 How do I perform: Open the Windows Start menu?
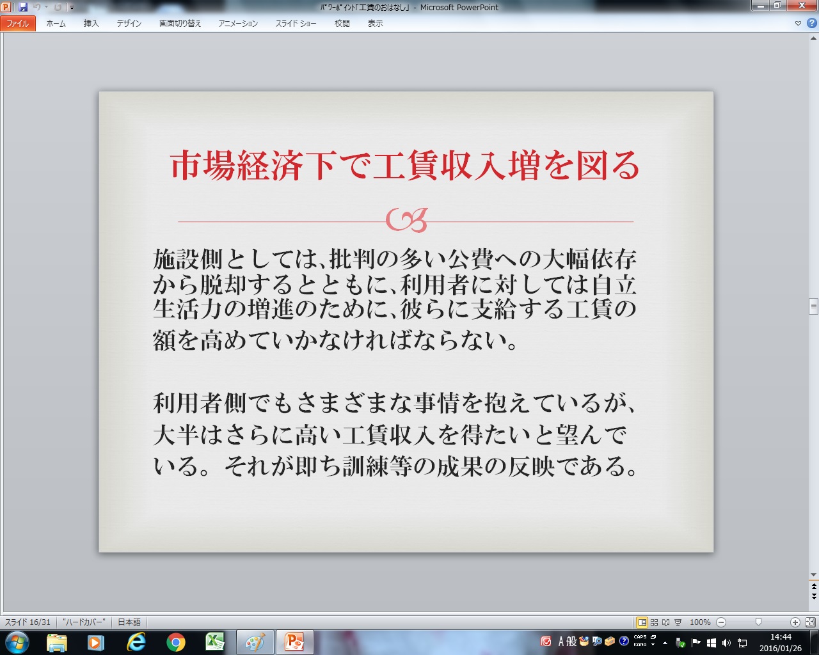[x=17, y=642]
